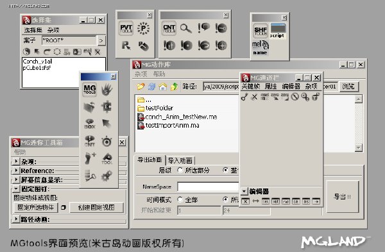
Task: Expand the Reference section
Action: [16, 171]
